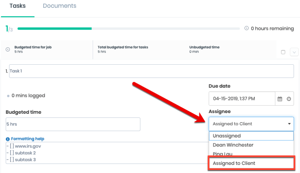Screen dimensions: 300x173
Task: Click the Due date field
Action: click(241, 99)
